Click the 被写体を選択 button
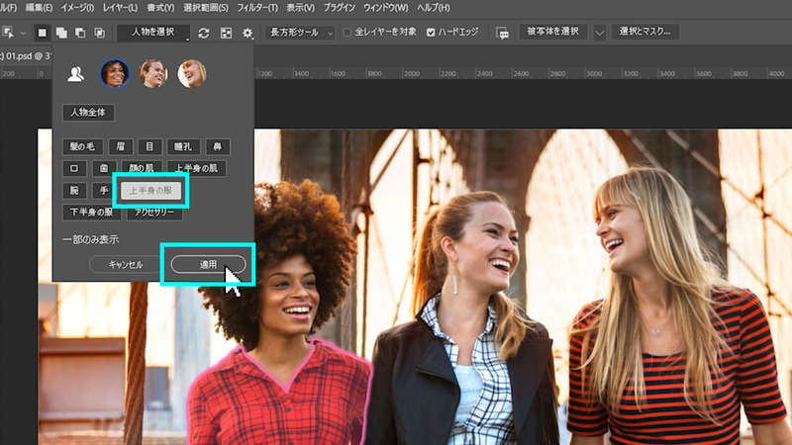The height and width of the screenshot is (445, 792). point(553,32)
